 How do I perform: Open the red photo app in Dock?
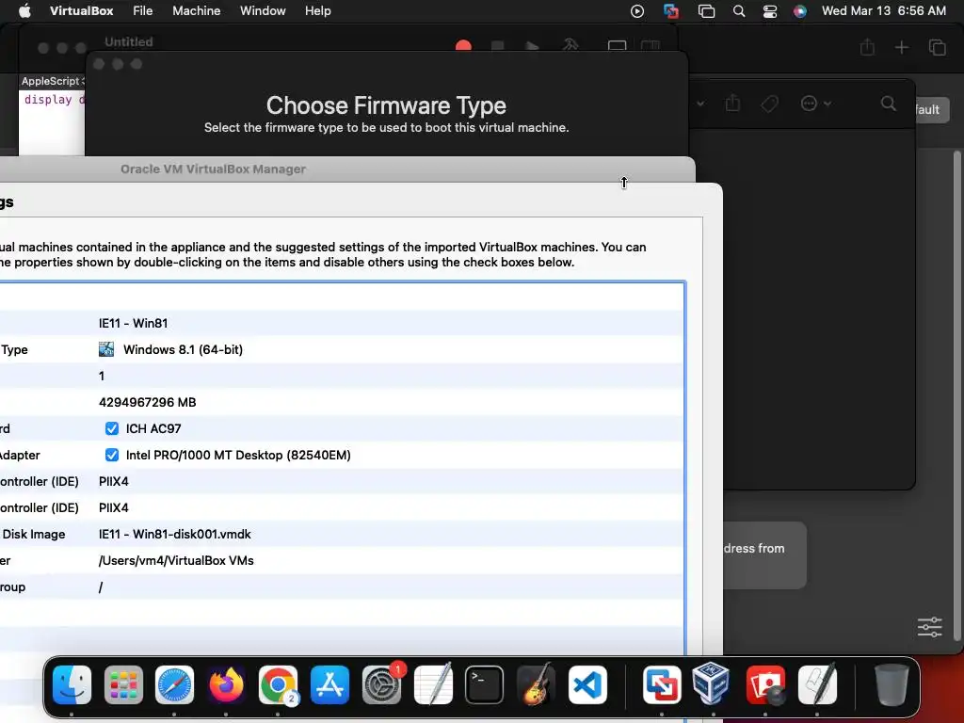(x=764, y=684)
